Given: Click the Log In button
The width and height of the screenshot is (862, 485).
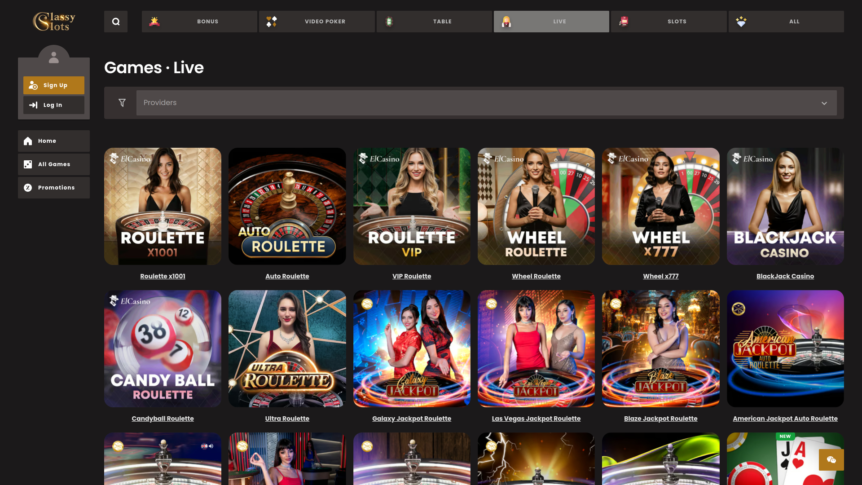Looking at the screenshot, I should tap(53, 105).
